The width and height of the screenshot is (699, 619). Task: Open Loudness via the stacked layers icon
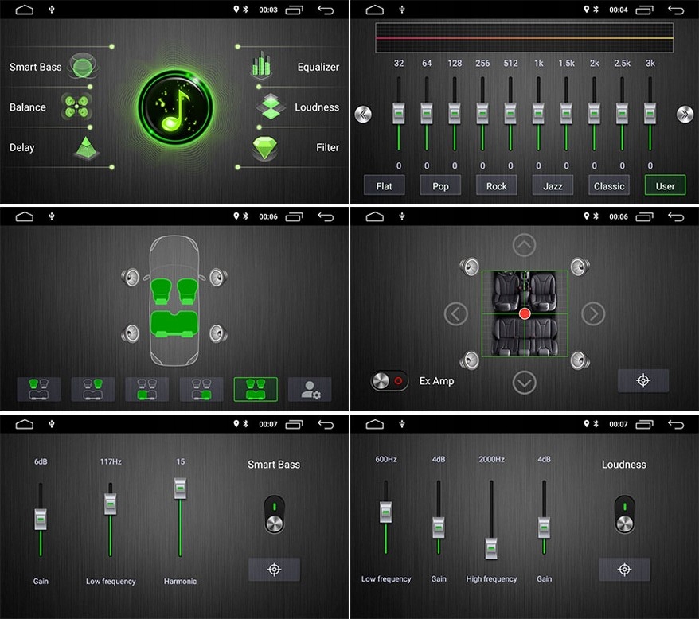click(x=271, y=107)
